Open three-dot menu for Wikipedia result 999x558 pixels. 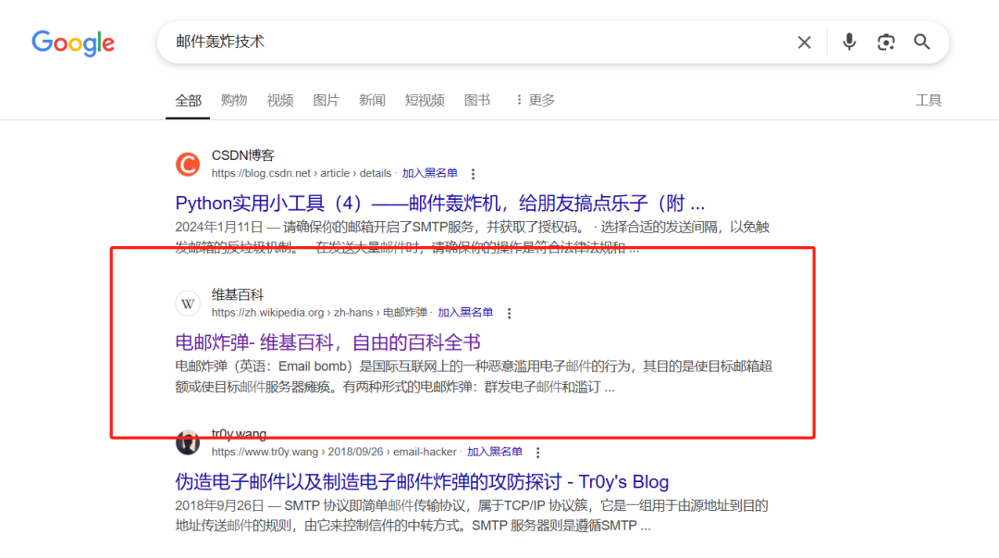[509, 313]
